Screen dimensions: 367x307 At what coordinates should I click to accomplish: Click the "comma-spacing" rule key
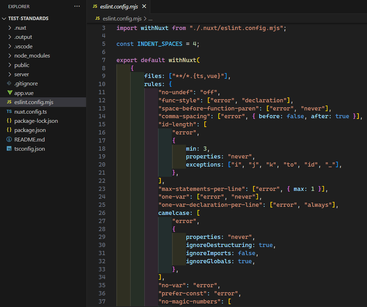(184, 116)
